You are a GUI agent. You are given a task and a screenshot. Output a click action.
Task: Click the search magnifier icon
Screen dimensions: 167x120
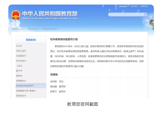(146, 14)
